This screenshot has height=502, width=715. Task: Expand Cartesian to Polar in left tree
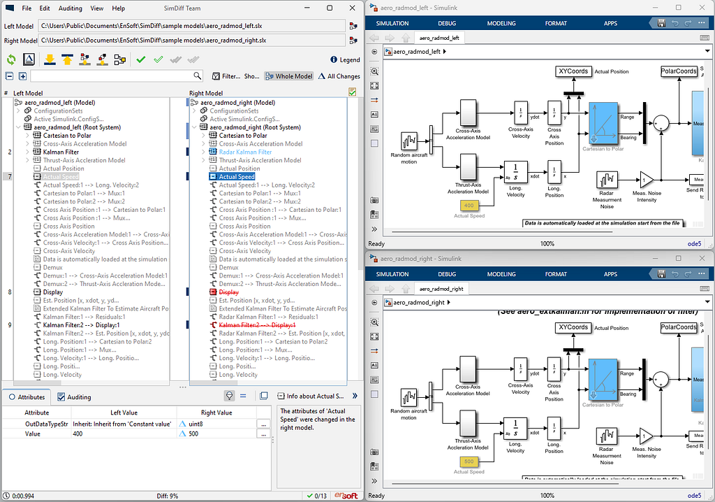[x=27, y=136]
